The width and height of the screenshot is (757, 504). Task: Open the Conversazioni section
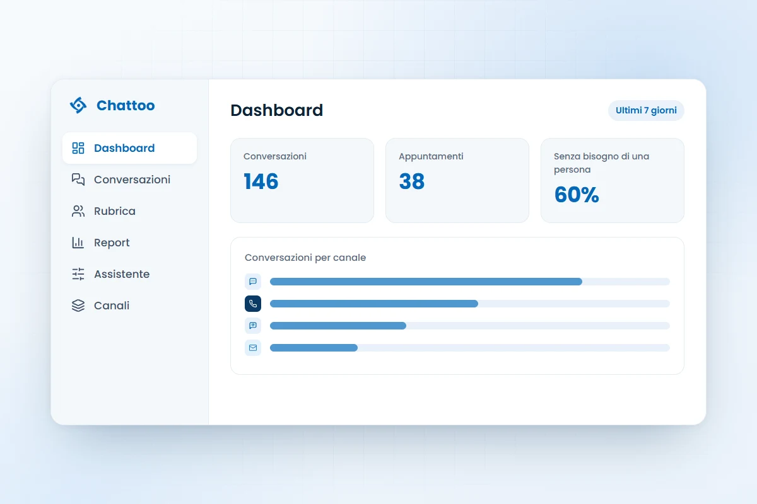[x=129, y=180]
